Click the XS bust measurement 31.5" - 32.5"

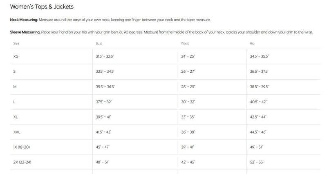point(105,56)
